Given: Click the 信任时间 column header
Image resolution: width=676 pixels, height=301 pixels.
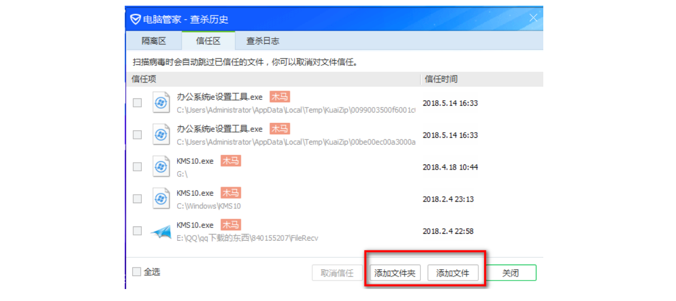Looking at the screenshot, I should [x=482, y=79].
